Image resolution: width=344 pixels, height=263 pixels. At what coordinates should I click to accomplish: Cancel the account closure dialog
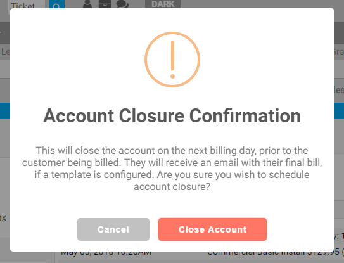[x=113, y=229]
